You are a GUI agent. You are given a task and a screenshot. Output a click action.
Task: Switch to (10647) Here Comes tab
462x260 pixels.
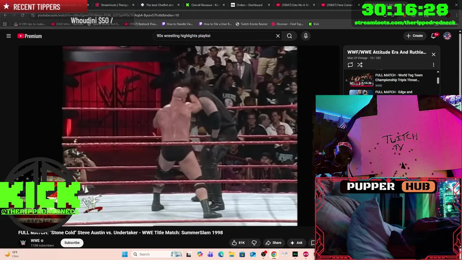coord(337,5)
